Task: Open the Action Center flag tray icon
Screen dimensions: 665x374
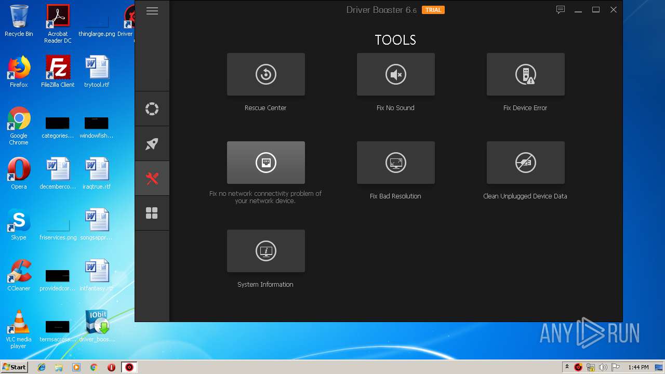Action: pos(616,367)
